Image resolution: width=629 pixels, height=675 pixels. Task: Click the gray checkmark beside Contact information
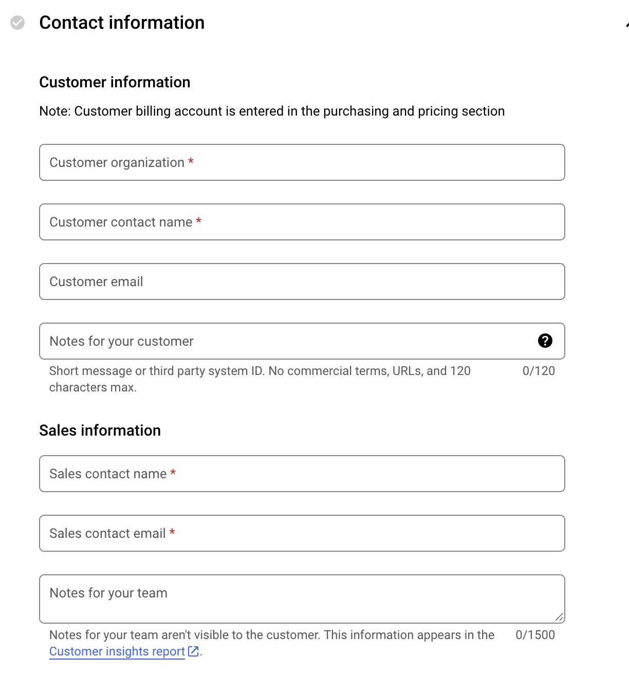(17, 23)
